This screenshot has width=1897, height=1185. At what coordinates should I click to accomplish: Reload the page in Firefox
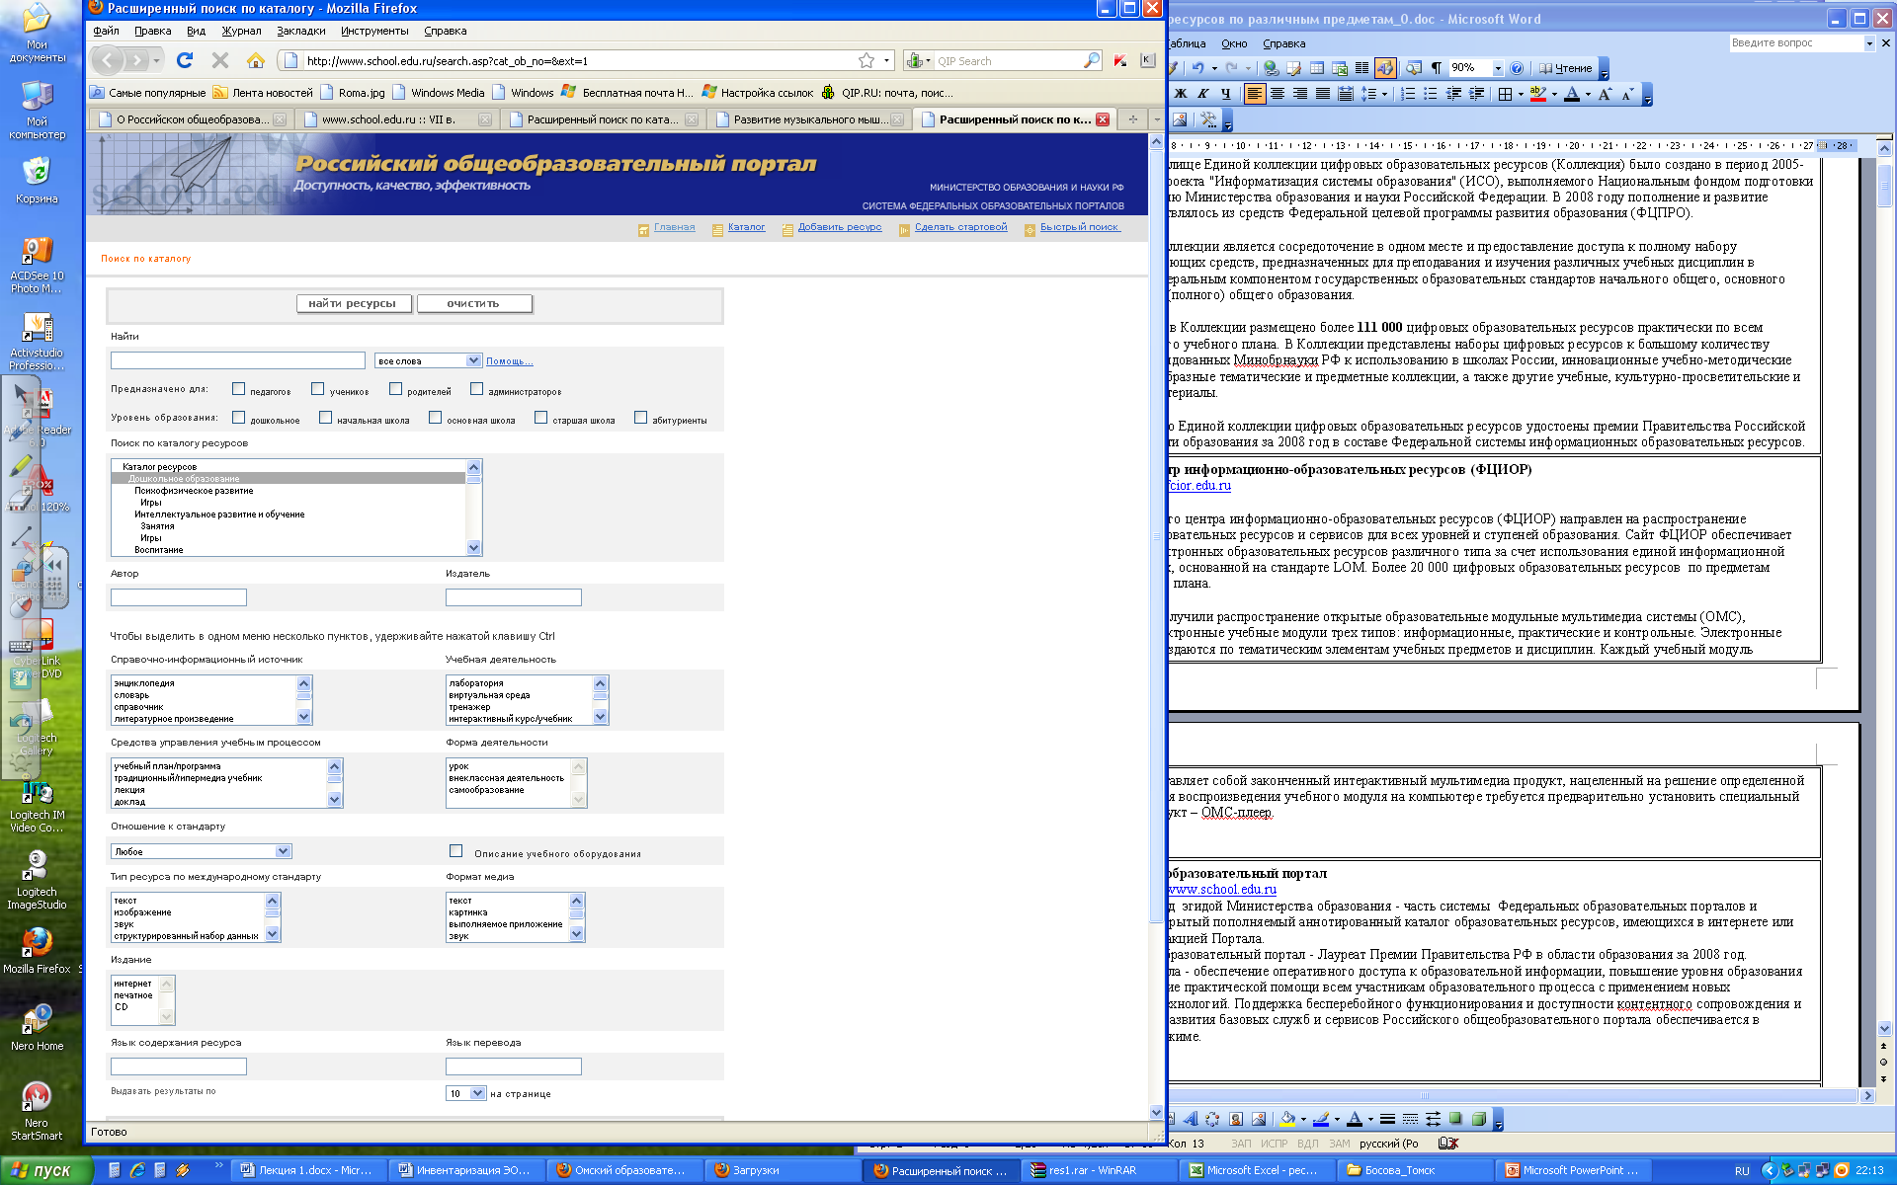184,60
